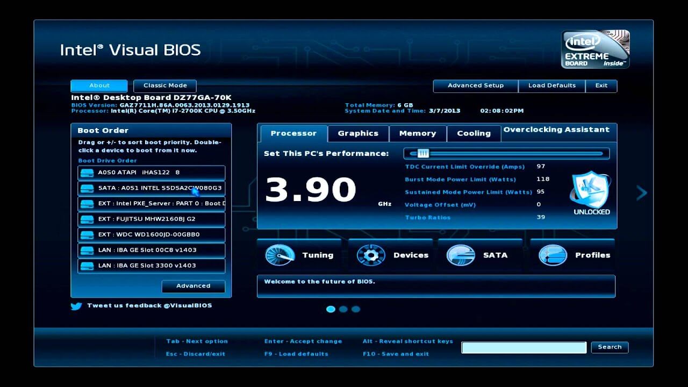The image size is (688, 387).
Task: Click the Welcome to the future of BIOS message
Action: [319, 282]
